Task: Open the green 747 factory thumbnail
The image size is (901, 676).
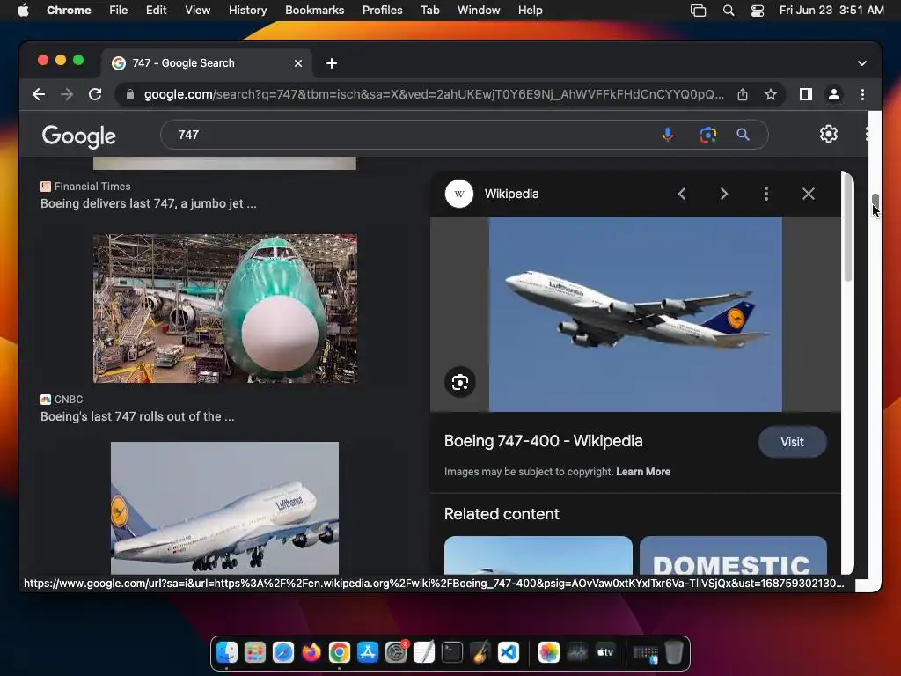Action: click(x=224, y=308)
